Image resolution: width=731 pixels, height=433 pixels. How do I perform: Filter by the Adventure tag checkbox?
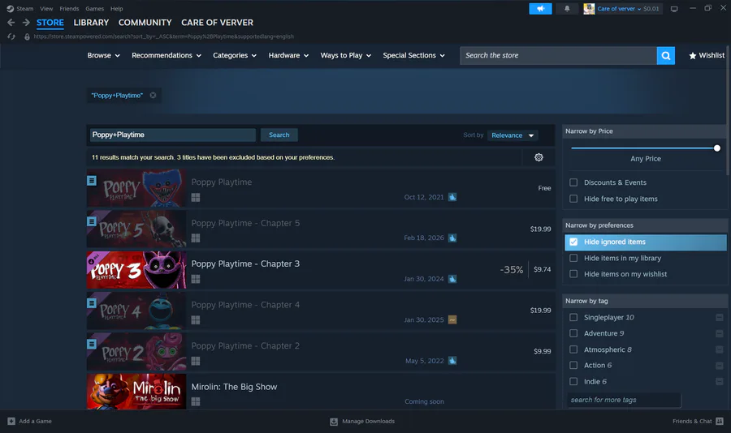(573, 333)
